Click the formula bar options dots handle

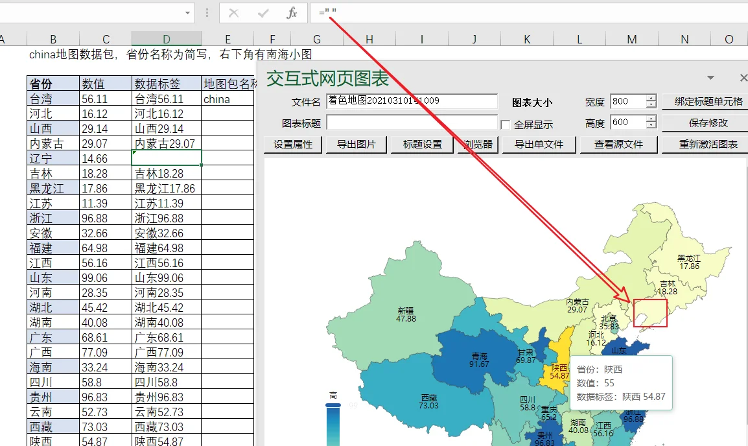click(x=207, y=13)
